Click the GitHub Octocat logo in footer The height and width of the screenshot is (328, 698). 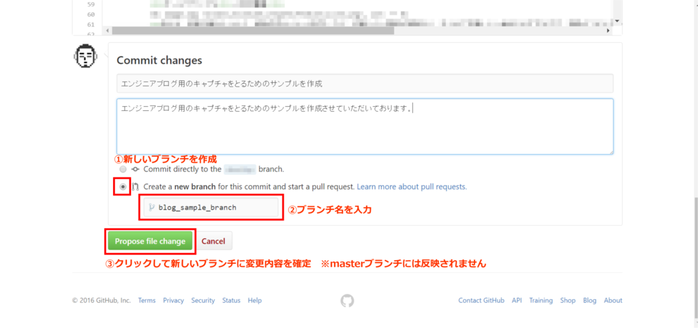coord(347,301)
